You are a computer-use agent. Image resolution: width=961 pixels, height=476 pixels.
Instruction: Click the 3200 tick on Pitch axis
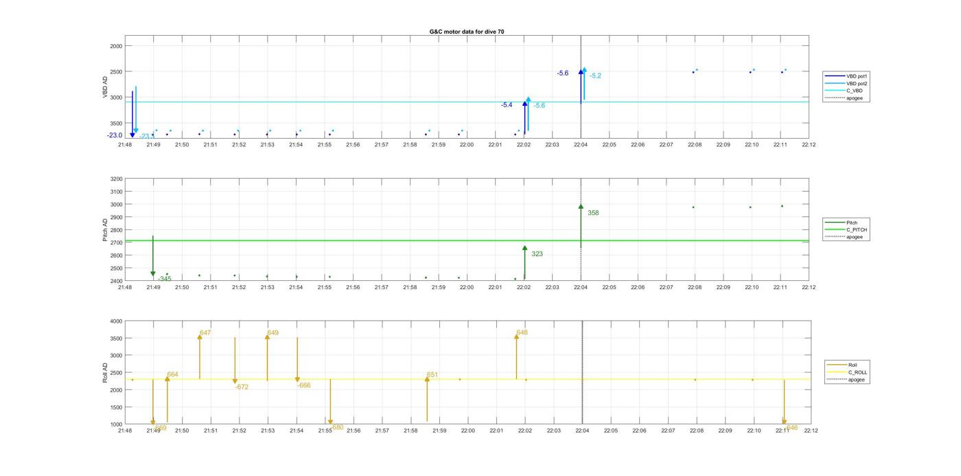[116, 179]
